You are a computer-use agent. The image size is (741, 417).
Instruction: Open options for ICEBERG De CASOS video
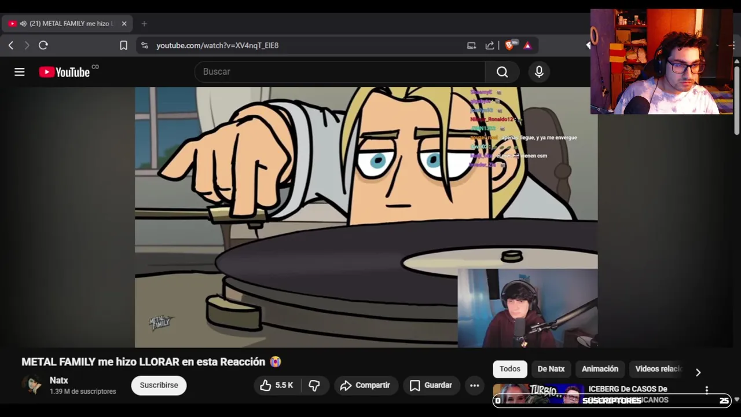pos(707,390)
